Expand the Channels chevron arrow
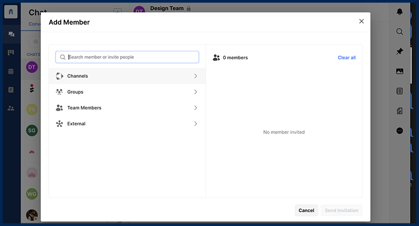The image size is (419, 226). 195,76
